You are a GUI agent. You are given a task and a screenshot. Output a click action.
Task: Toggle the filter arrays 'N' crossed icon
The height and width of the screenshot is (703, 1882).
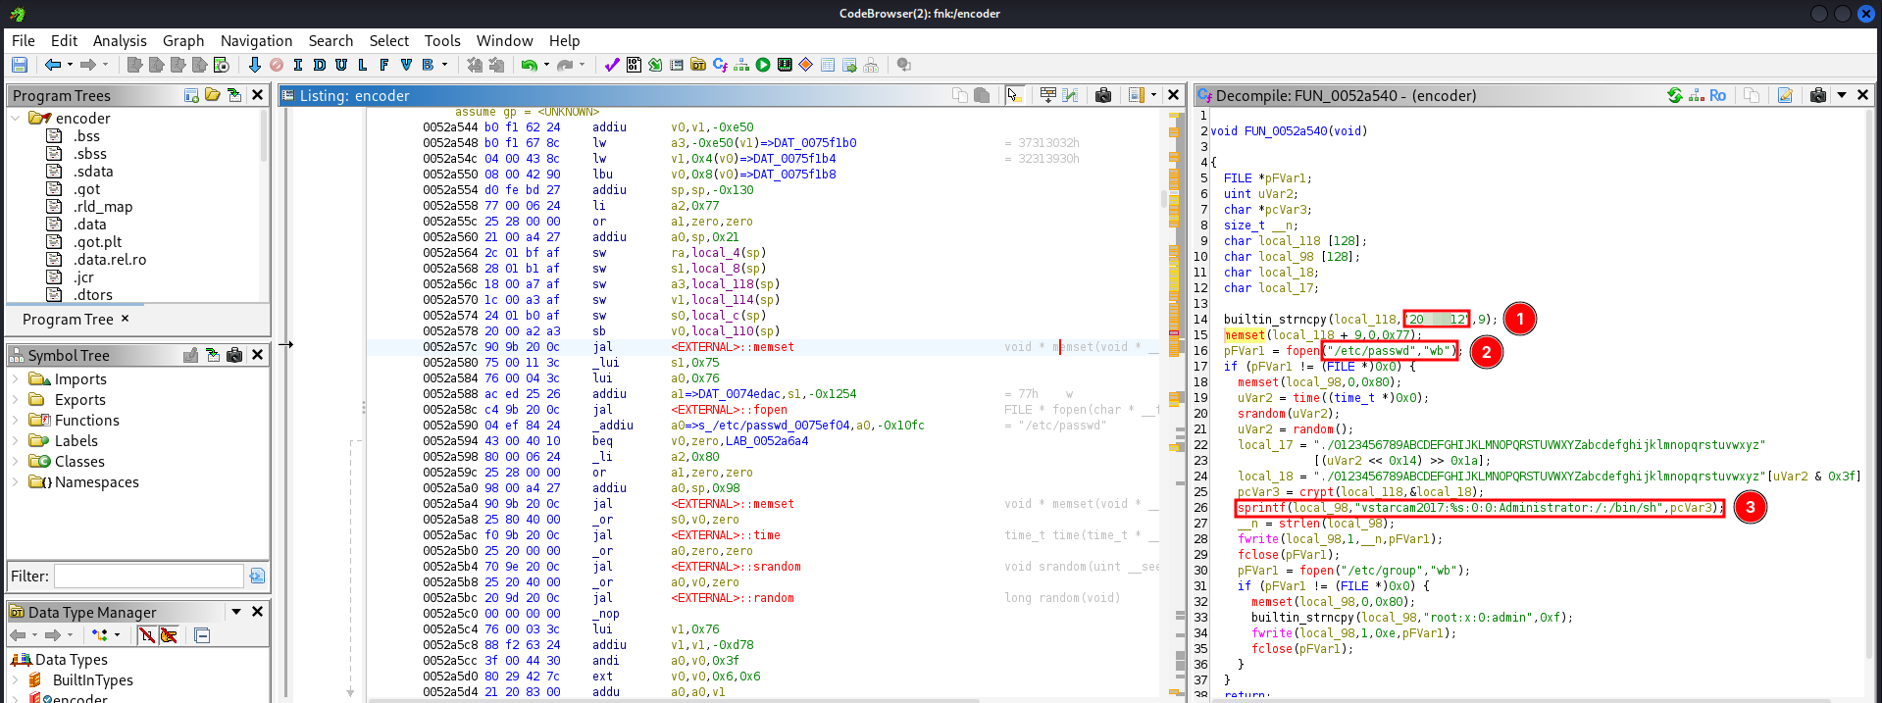pos(146,635)
